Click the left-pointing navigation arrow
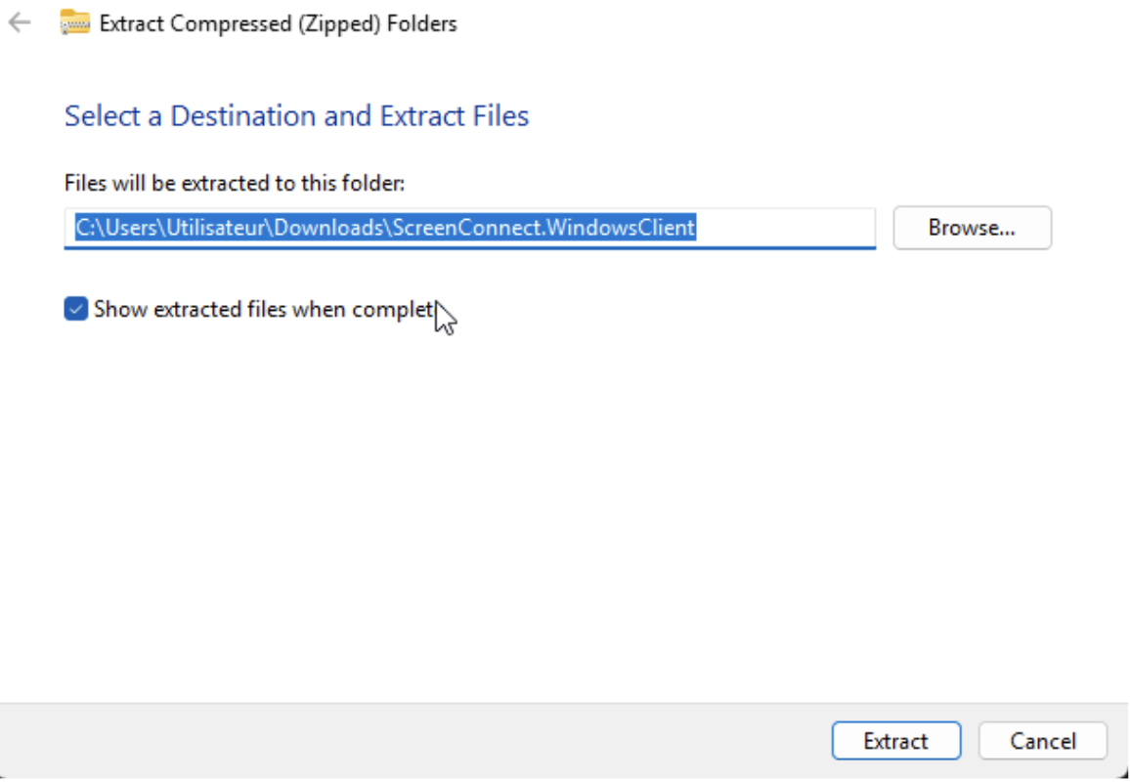The image size is (1130, 782). 20,22
